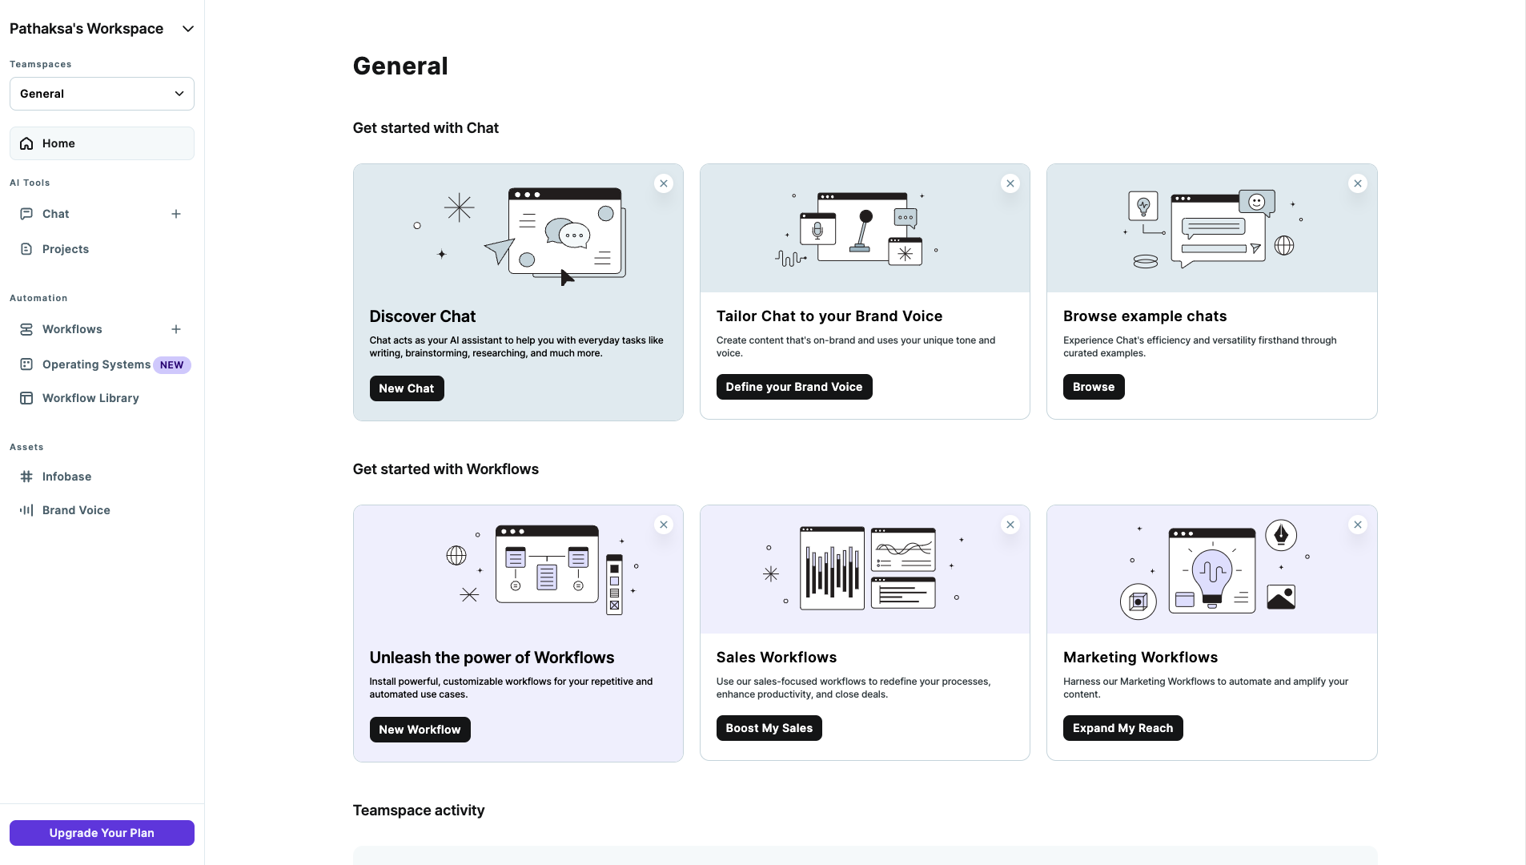Click the Workflow Library icon in sidebar

[x=26, y=398]
